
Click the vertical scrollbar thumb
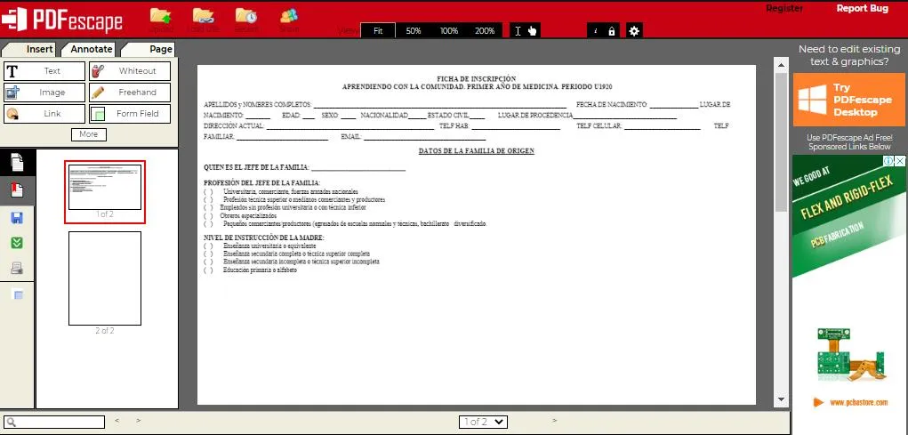click(x=781, y=142)
